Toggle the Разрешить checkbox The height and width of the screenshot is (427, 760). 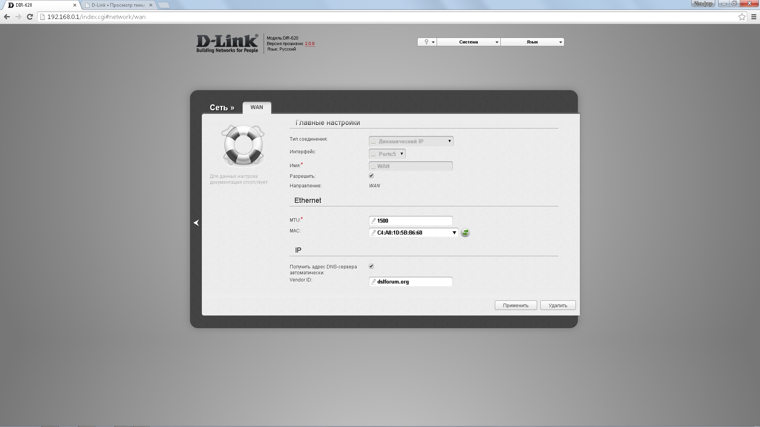pyautogui.click(x=371, y=176)
